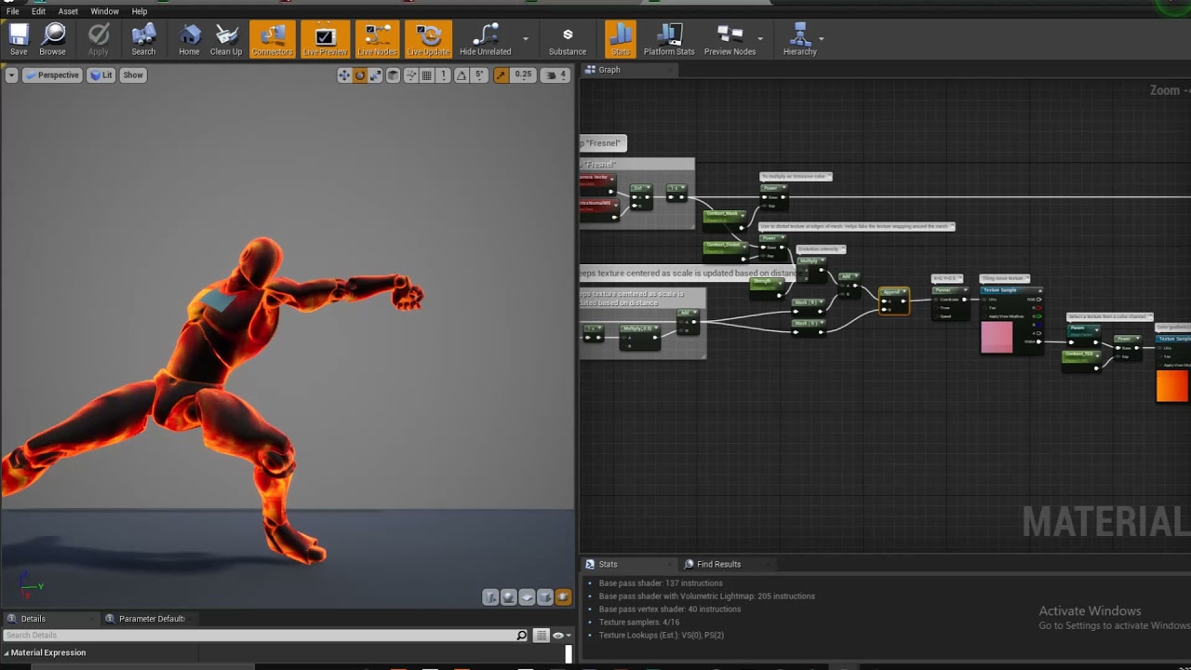This screenshot has width=1191, height=670.
Task: Toggle Hide Unrelated nodes
Action: click(485, 39)
